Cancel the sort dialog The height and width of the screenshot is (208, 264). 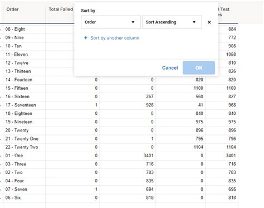pos(170,68)
